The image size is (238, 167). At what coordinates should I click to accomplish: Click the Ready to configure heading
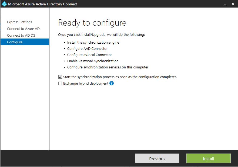pyautogui.click(x=92, y=23)
